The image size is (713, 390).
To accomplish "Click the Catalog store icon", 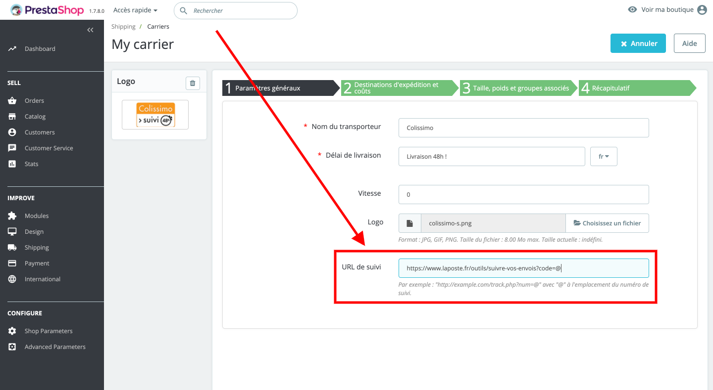I will (x=12, y=117).
